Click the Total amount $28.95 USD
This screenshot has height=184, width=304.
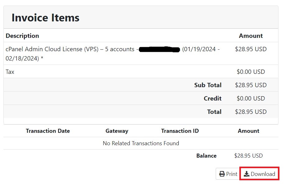pos(251,112)
